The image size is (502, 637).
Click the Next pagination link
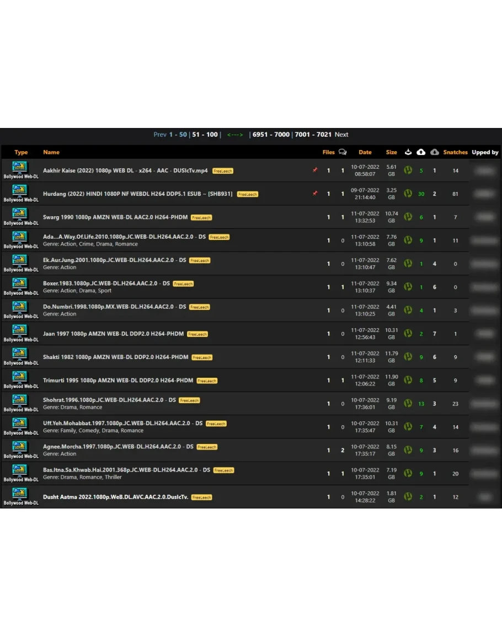coord(341,135)
